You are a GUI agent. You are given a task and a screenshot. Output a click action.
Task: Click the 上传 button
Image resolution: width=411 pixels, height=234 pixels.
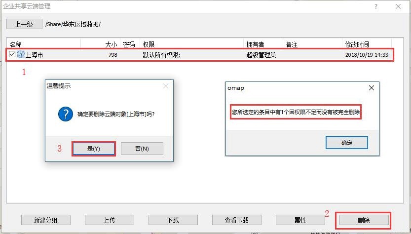(110, 220)
